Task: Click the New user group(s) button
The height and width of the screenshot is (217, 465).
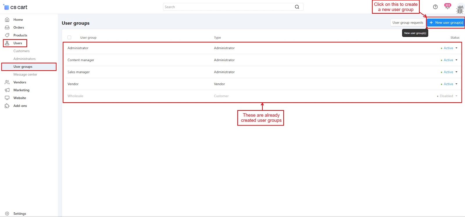Action: click(x=446, y=23)
